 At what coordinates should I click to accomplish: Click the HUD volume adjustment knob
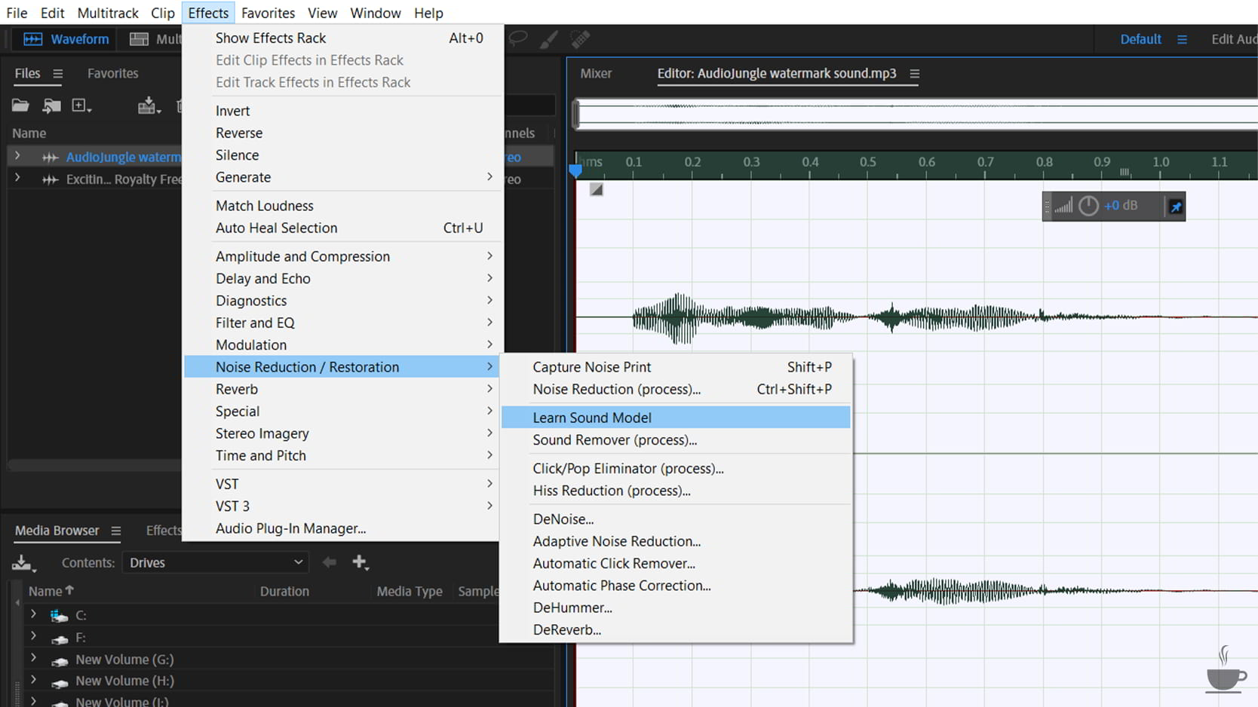pyautogui.click(x=1088, y=206)
